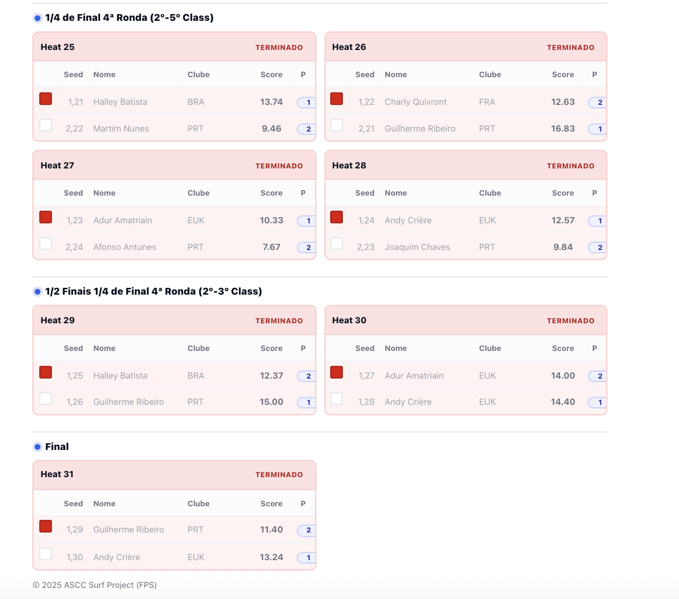Toggle the white box beside Martim Nunes

tap(46, 125)
